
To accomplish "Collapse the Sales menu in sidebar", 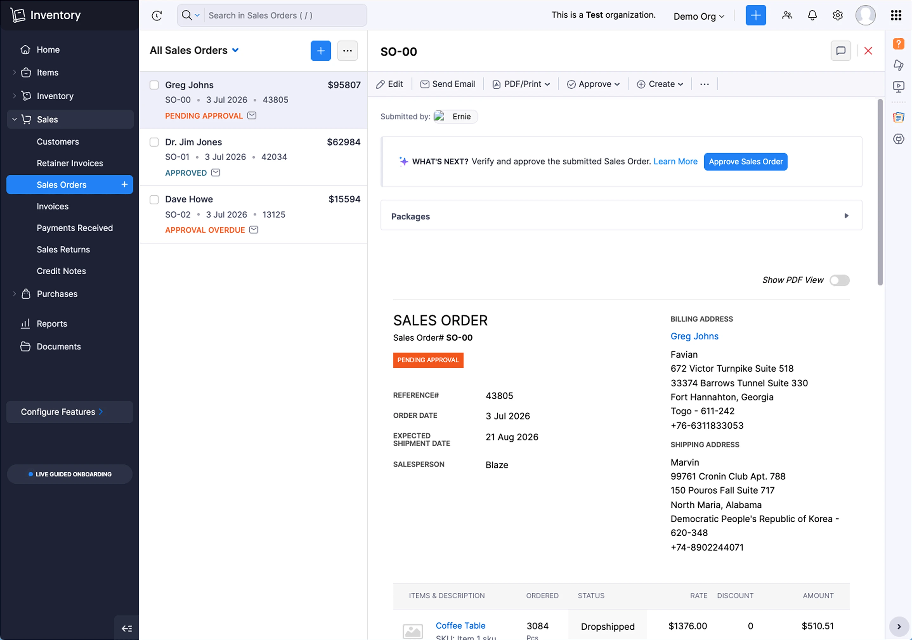I will [15, 120].
